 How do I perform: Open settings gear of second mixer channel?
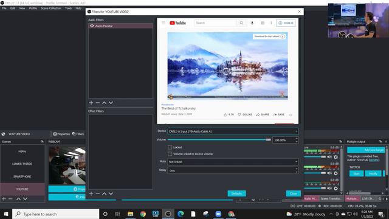pos(336,173)
